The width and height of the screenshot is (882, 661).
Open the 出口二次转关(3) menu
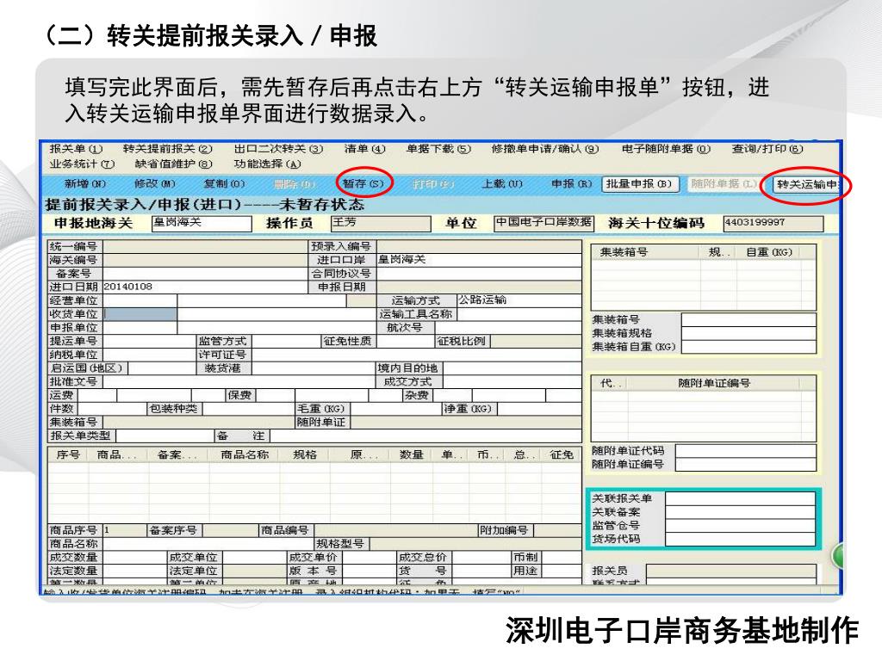click(x=278, y=149)
